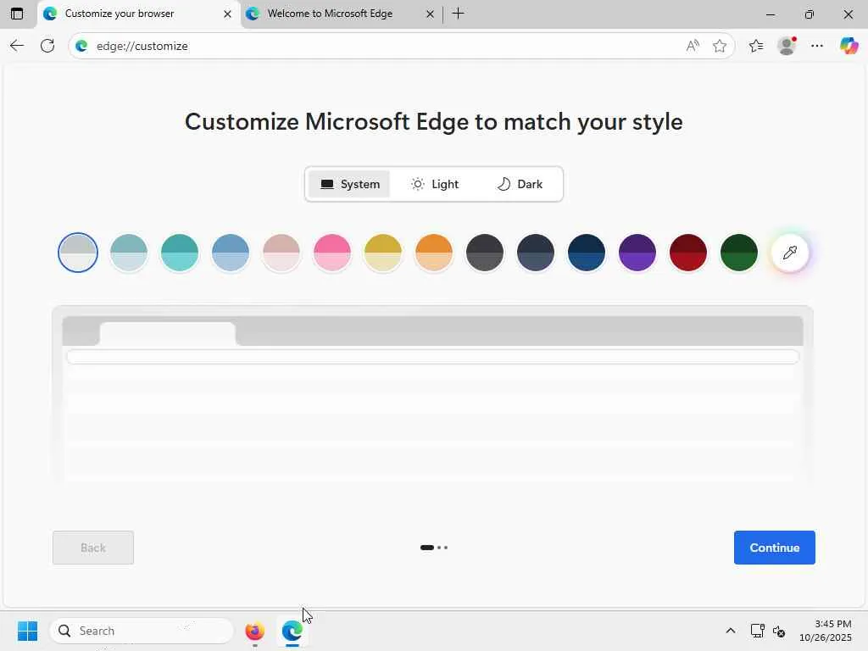Click the Edge taskbar icon
Screen dimensions: 868x651
(x=292, y=631)
